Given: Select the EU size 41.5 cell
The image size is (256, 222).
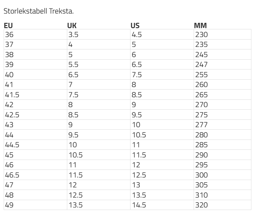Looking at the screenshot, I should tap(35, 94).
